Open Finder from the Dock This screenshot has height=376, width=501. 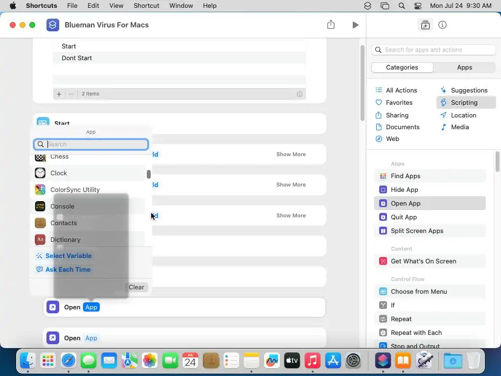pyautogui.click(x=28, y=361)
